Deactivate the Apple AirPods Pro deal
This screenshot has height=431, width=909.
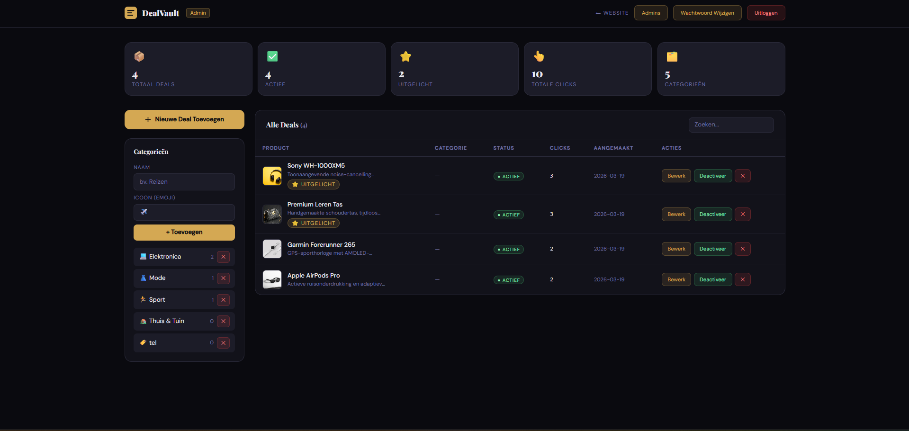point(713,279)
